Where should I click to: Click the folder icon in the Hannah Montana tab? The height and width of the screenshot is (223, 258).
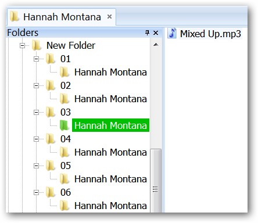coord(15,16)
